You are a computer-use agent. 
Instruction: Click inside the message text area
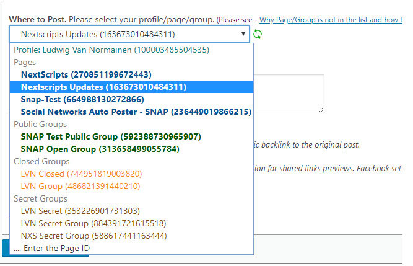[x=291, y=93]
